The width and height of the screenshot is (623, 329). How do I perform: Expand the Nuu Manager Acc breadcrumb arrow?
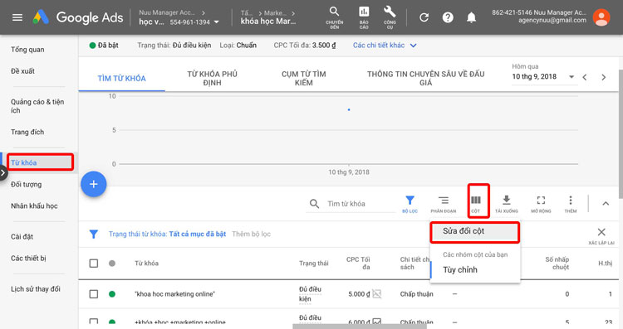[204, 12]
